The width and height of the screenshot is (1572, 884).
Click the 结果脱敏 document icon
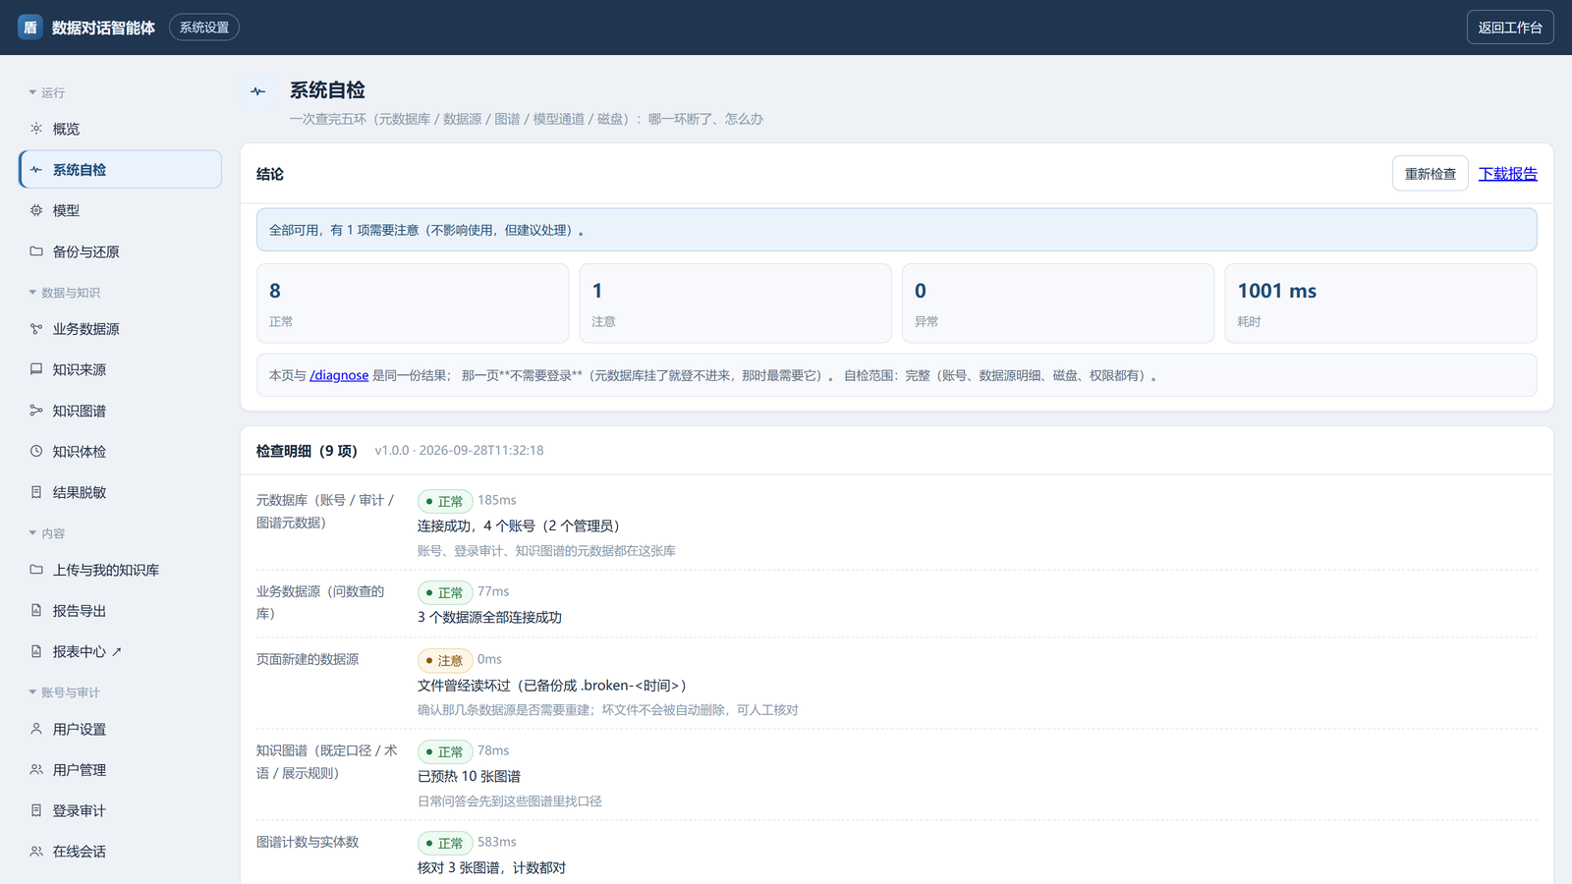point(36,492)
